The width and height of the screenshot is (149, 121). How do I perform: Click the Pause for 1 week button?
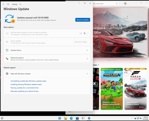click(x=80, y=42)
